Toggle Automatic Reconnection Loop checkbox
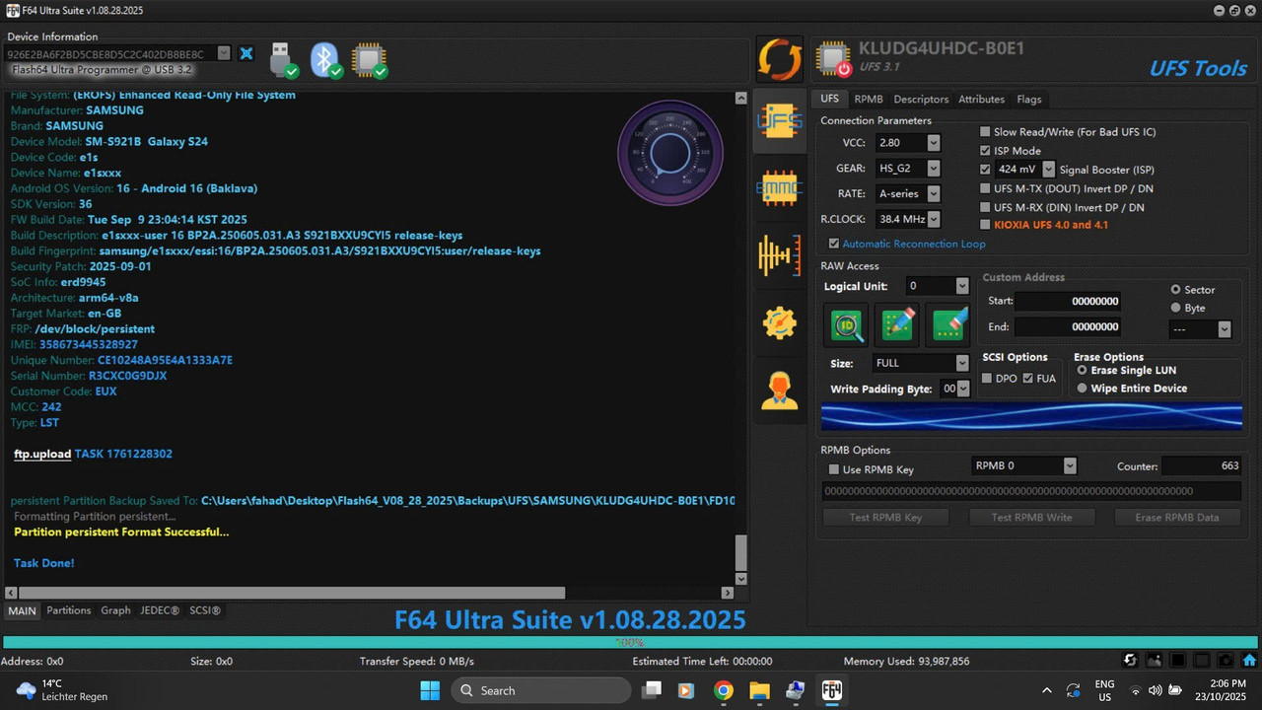 click(x=834, y=244)
